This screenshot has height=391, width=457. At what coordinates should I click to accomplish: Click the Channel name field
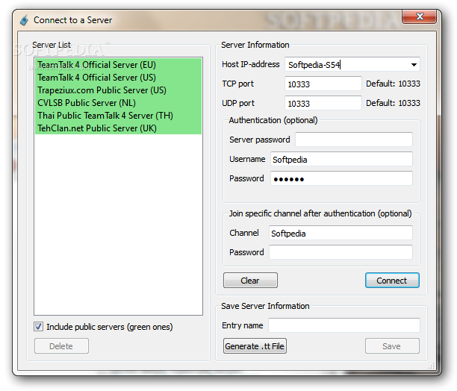341,233
